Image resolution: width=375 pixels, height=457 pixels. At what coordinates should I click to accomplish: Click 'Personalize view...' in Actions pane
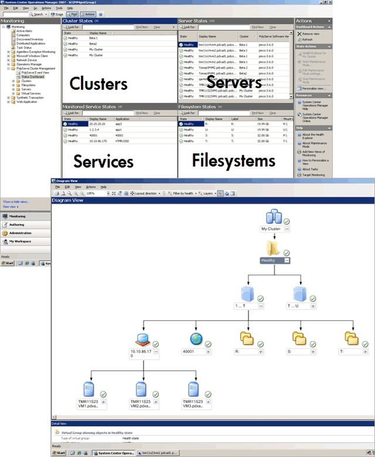pos(312,89)
